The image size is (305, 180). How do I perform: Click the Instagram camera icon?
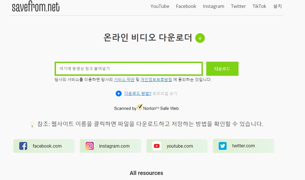(x=89, y=146)
